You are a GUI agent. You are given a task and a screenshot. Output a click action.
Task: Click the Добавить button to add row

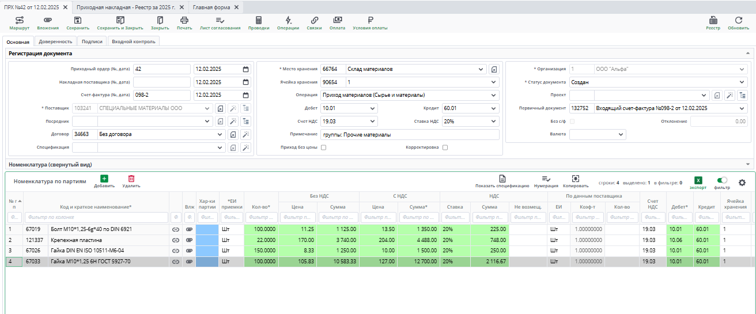coord(104,181)
